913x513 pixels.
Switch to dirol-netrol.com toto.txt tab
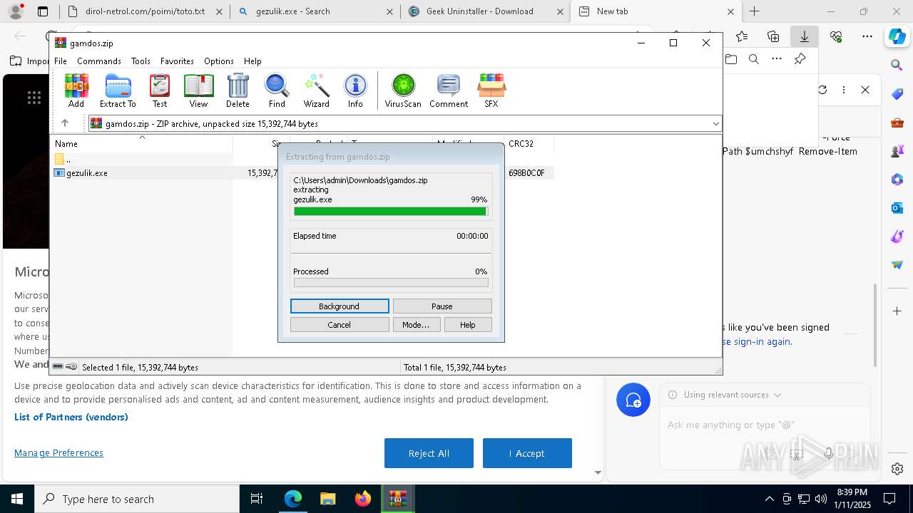click(145, 11)
